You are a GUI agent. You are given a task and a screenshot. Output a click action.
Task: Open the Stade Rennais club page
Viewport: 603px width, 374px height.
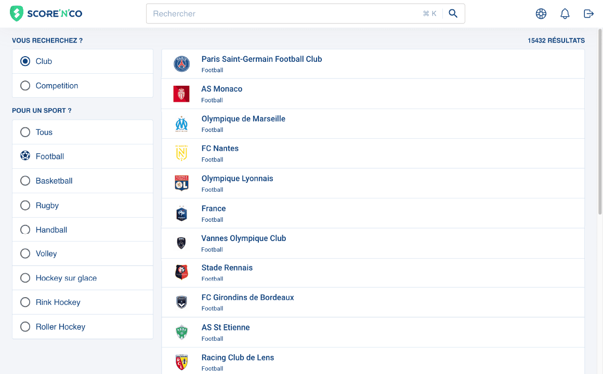pyautogui.click(x=227, y=268)
